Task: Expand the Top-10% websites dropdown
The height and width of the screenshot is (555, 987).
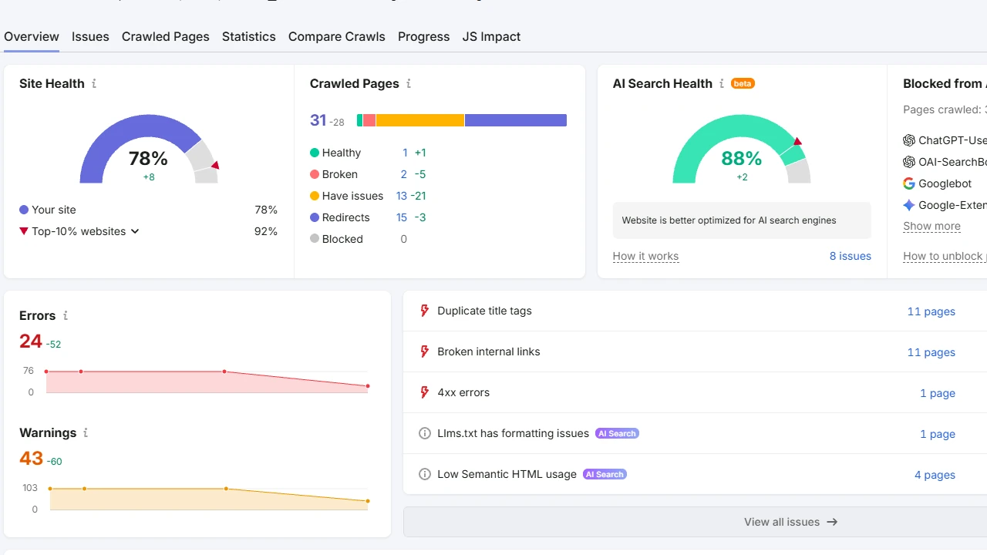Action: (x=135, y=231)
